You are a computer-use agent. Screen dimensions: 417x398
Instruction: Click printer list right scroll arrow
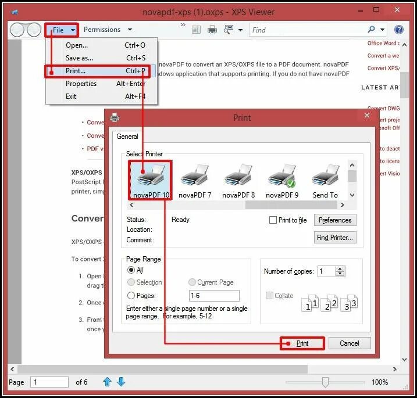click(343, 205)
